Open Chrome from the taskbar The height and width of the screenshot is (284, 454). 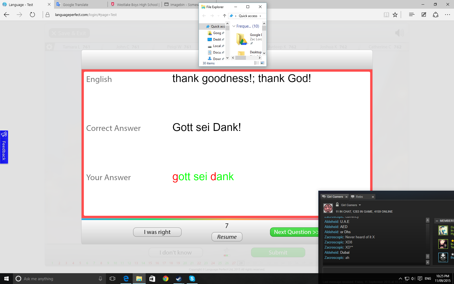coord(166,279)
